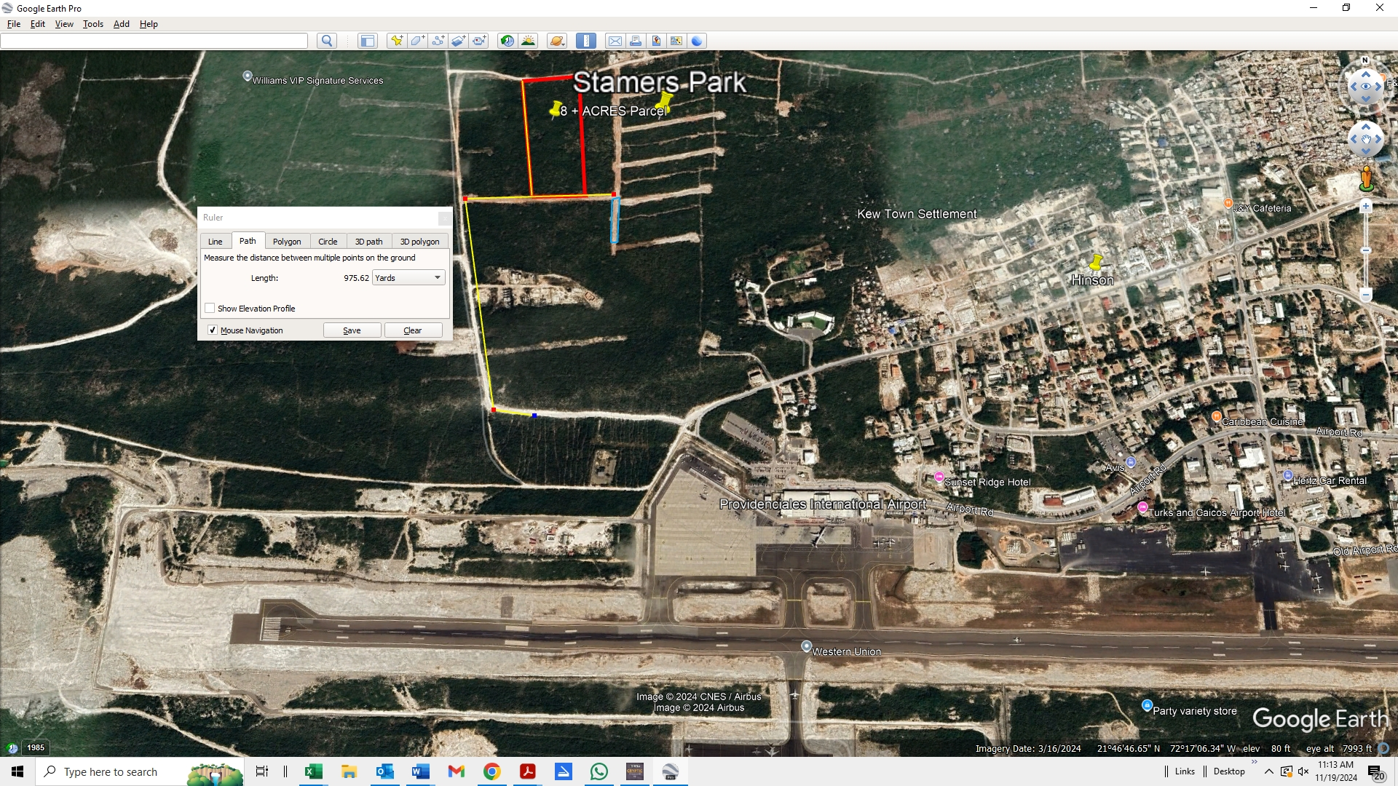This screenshot has height=786, width=1398.
Task: Open the Edit menu
Action: [x=38, y=24]
